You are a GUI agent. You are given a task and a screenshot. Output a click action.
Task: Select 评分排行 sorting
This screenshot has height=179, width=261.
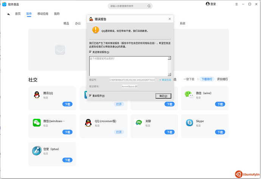pos(222,79)
